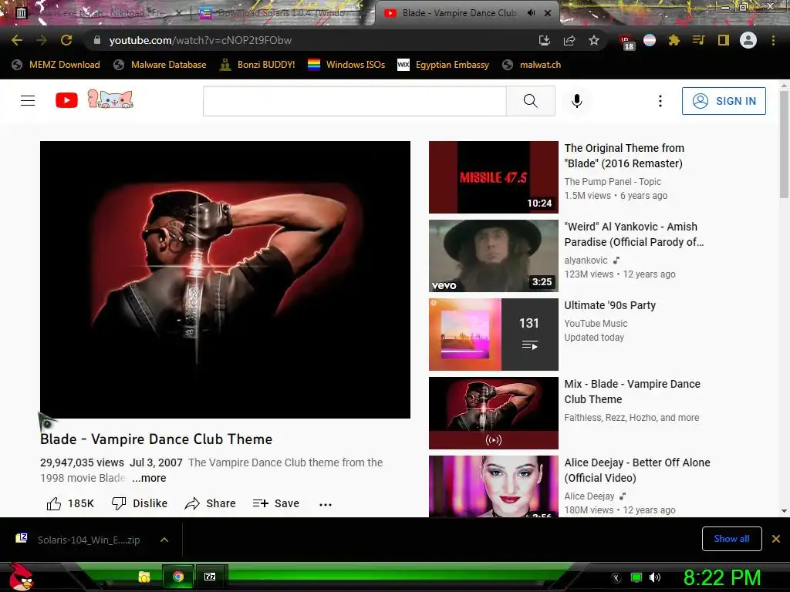The image size is (790, 592).
Task: Close the downloads bar with the X
Action: tap(776, 539)
